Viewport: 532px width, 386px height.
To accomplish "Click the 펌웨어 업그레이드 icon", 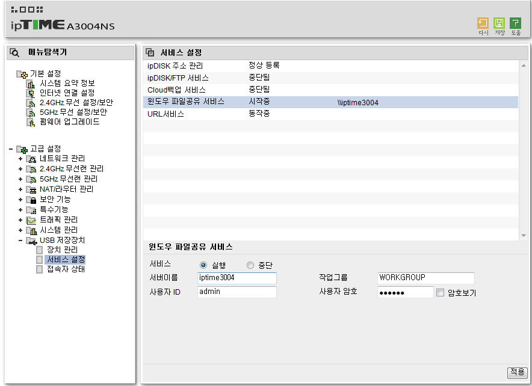I will [31, 122].
